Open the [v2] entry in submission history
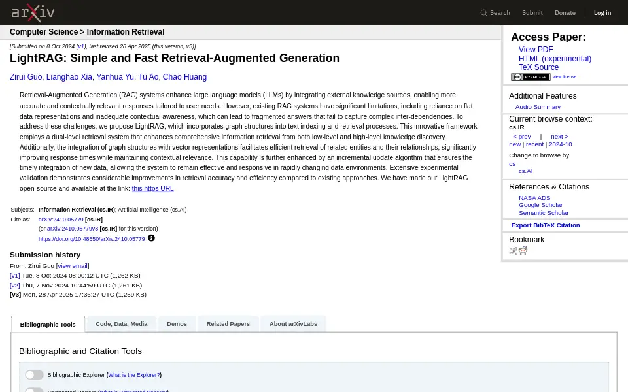This screenshot has height=392, width=628. coord(15,286)
